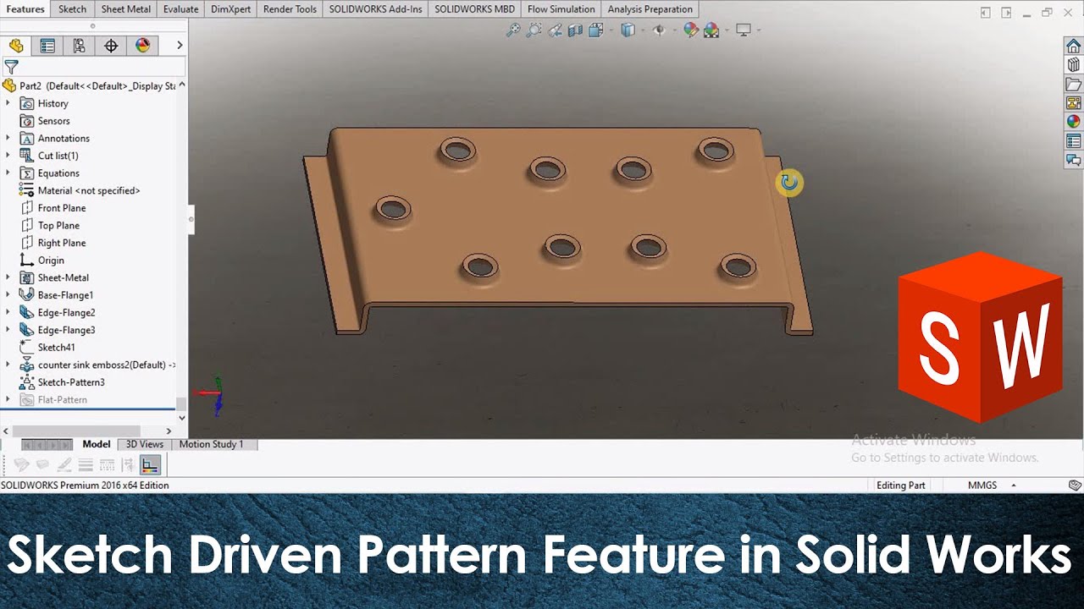Switch to the Flow Simulation tab
Viewport: 1084px width, 609px height.
coord(561,9)
